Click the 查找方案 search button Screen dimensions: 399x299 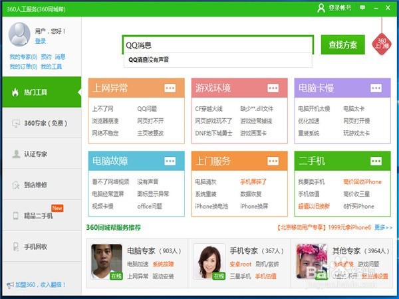click(x=342, y=45)
